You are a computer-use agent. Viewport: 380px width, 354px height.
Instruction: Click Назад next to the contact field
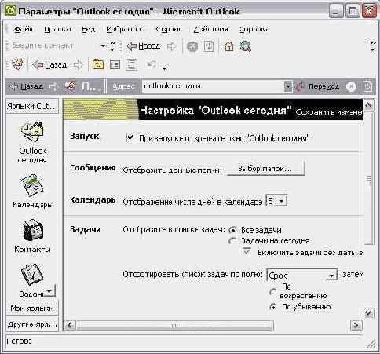[x=144, y=46]
